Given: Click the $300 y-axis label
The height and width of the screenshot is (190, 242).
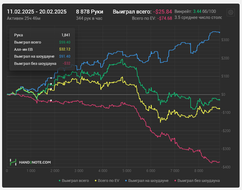Looking at the screenshot, I should click(225, 40).
